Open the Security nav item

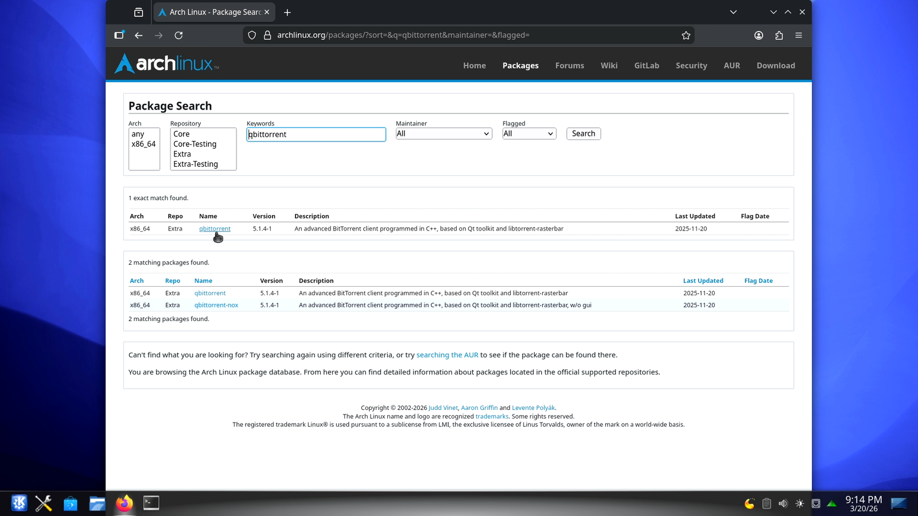click(x=691, y=65)
